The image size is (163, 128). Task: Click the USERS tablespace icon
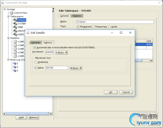point(15,34)
